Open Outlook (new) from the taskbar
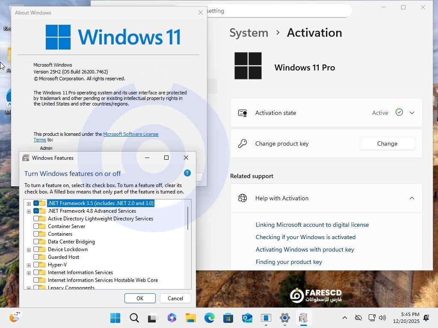The height and width of the screenshot is (328, 438). tap(247, 318)
